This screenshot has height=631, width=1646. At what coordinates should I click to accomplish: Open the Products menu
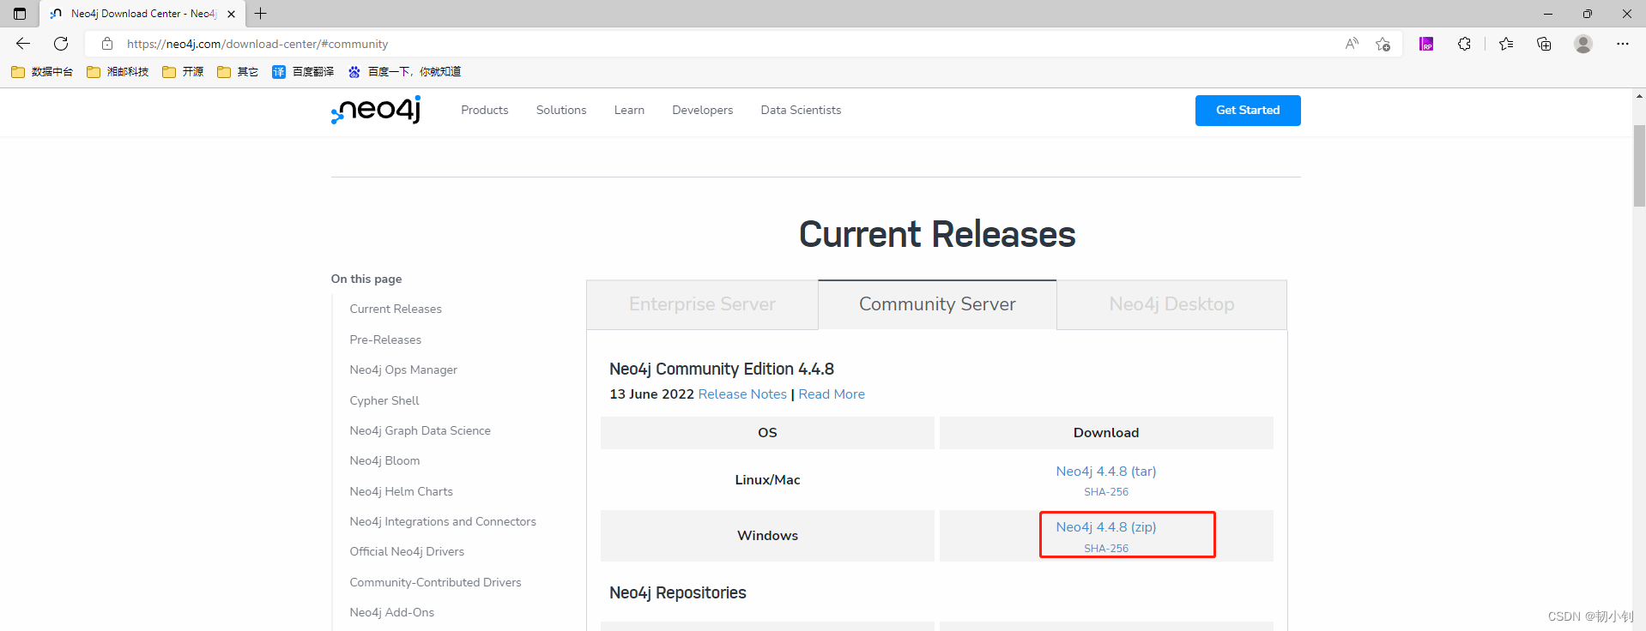coord(485,110)
